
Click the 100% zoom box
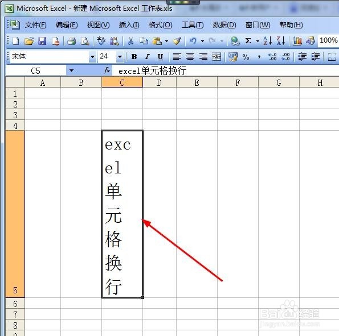[x=328, y=40]
